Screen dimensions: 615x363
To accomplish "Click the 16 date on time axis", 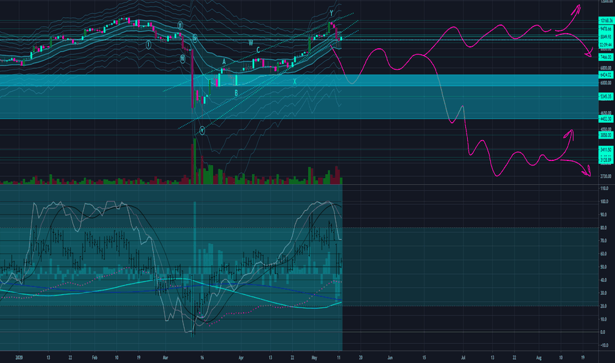I will pyautogui.click(x=202, y=358).
